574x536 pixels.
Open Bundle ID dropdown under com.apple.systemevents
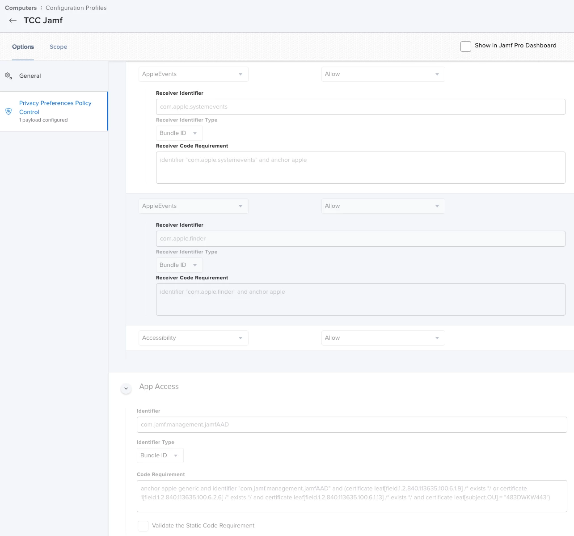tap(179, 133)
